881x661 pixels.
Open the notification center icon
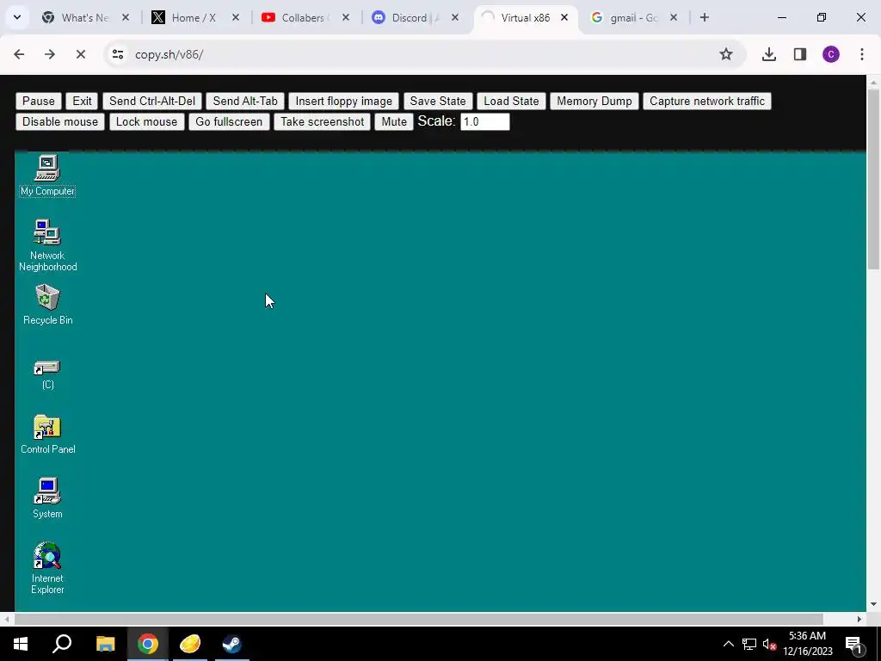854,644
